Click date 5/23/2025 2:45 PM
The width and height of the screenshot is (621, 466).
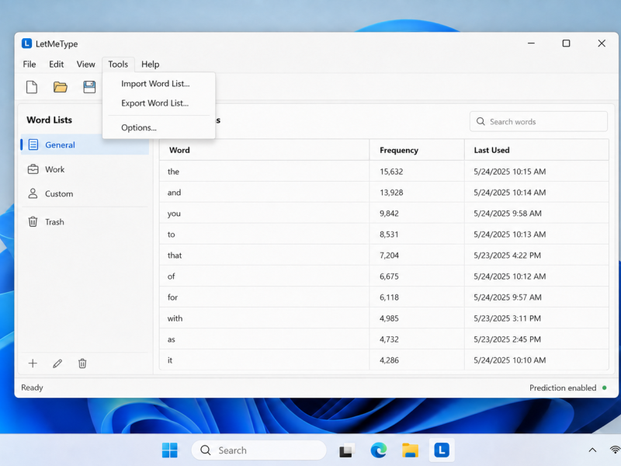pyautogui.click(x=507, y=339)
